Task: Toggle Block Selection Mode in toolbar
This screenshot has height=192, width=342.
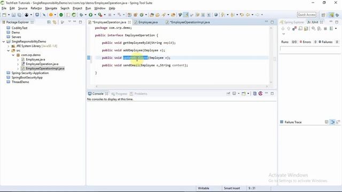Action: pos(203,15)
